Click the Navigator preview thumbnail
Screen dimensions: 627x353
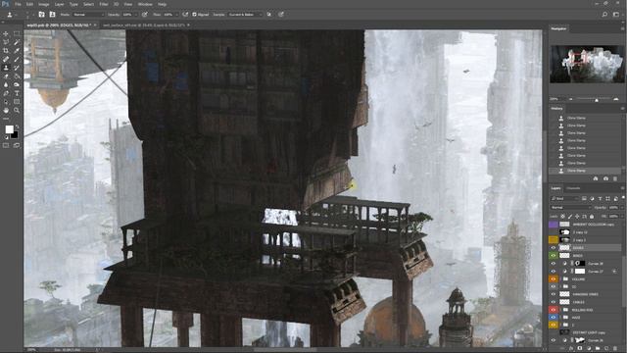click(x=586, y=64)
